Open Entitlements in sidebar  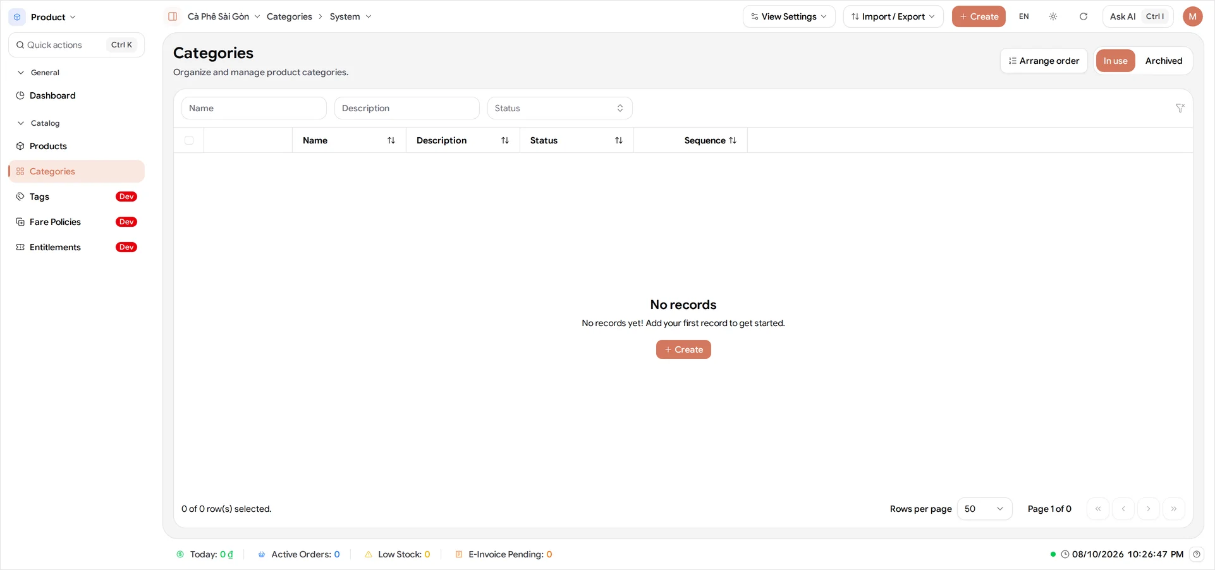coord(76,247)
